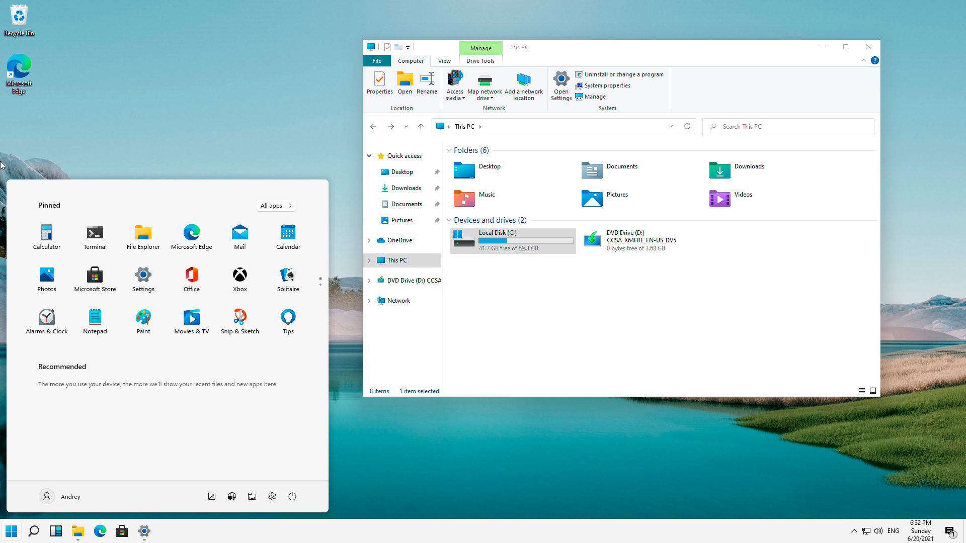Select the Rename tool in ribbon

pyautogui.click(x=427, y=82)
